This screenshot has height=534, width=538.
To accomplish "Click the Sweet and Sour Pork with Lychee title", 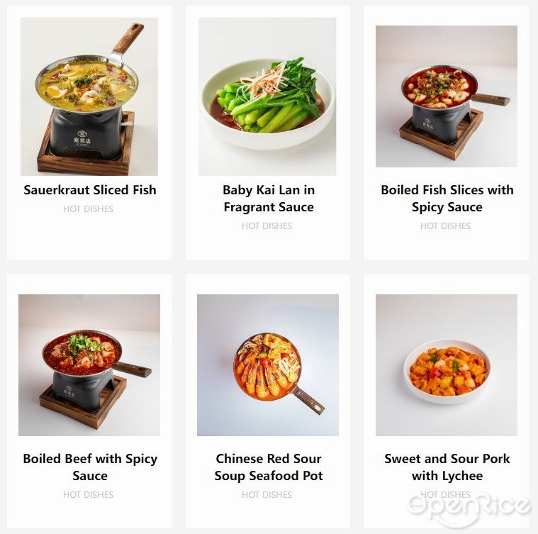I will click(x=447, y=467).
